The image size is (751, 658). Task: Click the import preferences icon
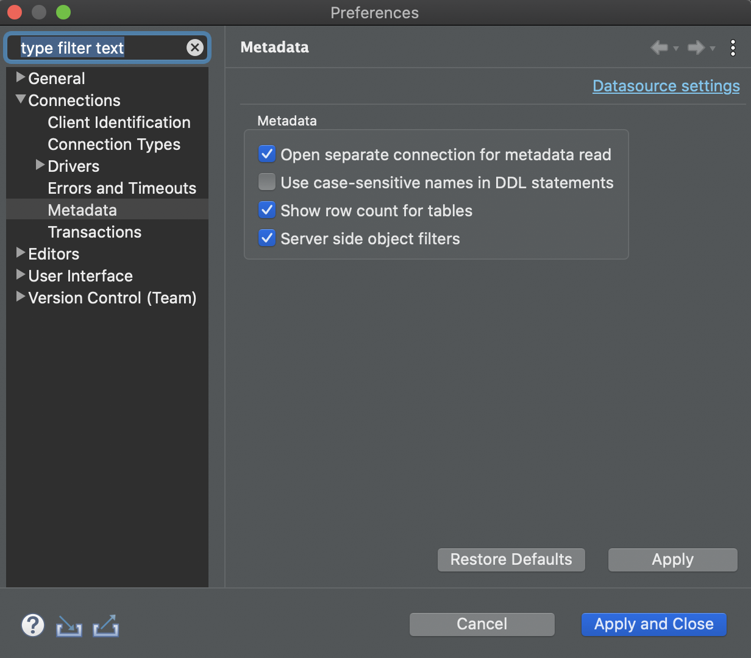coord(68,625)
